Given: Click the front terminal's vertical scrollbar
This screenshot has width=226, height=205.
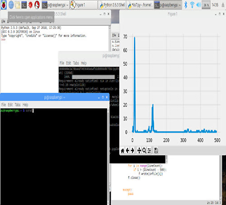Looking at the screenshot, I should (108, 157).
